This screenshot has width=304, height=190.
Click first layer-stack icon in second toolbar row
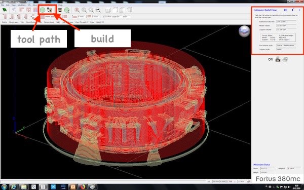[5, 17]
